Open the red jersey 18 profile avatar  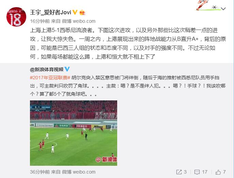point(16,17)
